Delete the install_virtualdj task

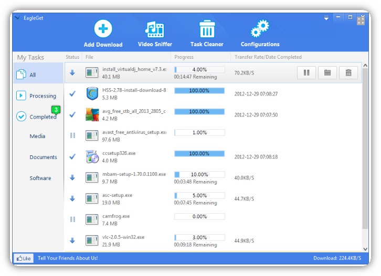[x=348, y=72]
